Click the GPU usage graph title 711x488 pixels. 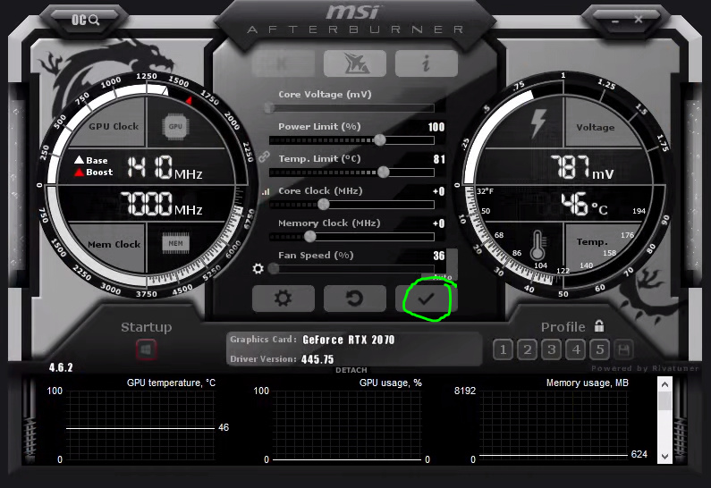391,383
